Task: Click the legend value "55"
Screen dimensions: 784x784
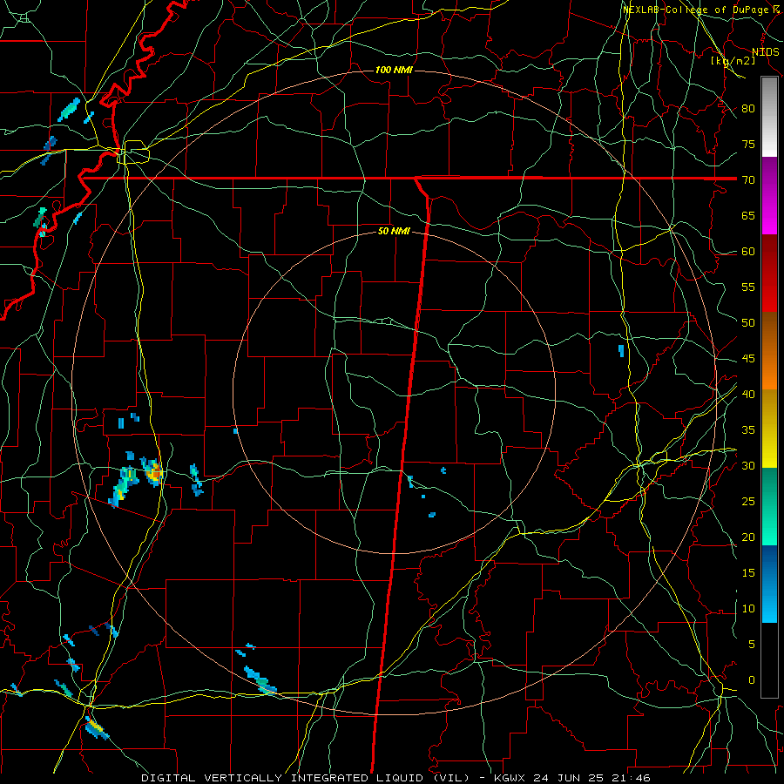Action: coord(748,287)
